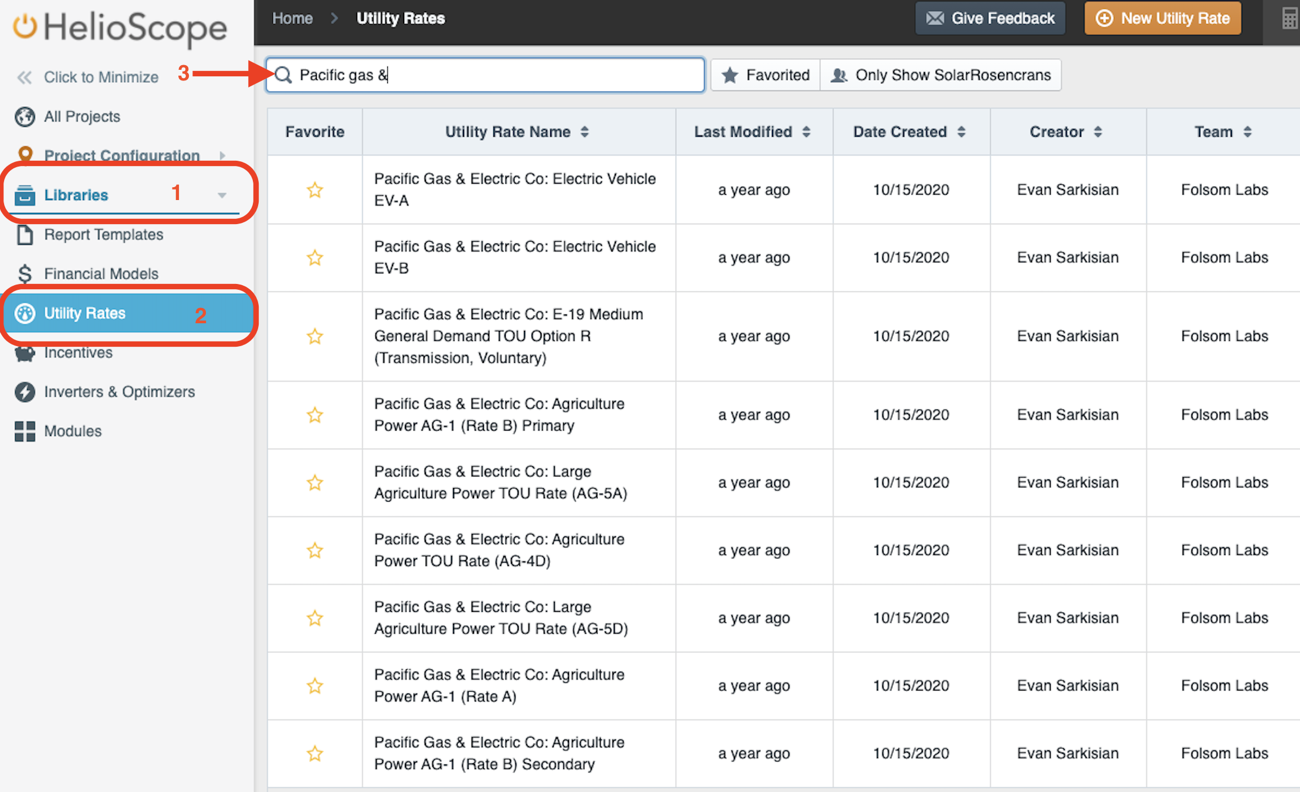Create a New Utility Rate

click(x=1163, y=18)
